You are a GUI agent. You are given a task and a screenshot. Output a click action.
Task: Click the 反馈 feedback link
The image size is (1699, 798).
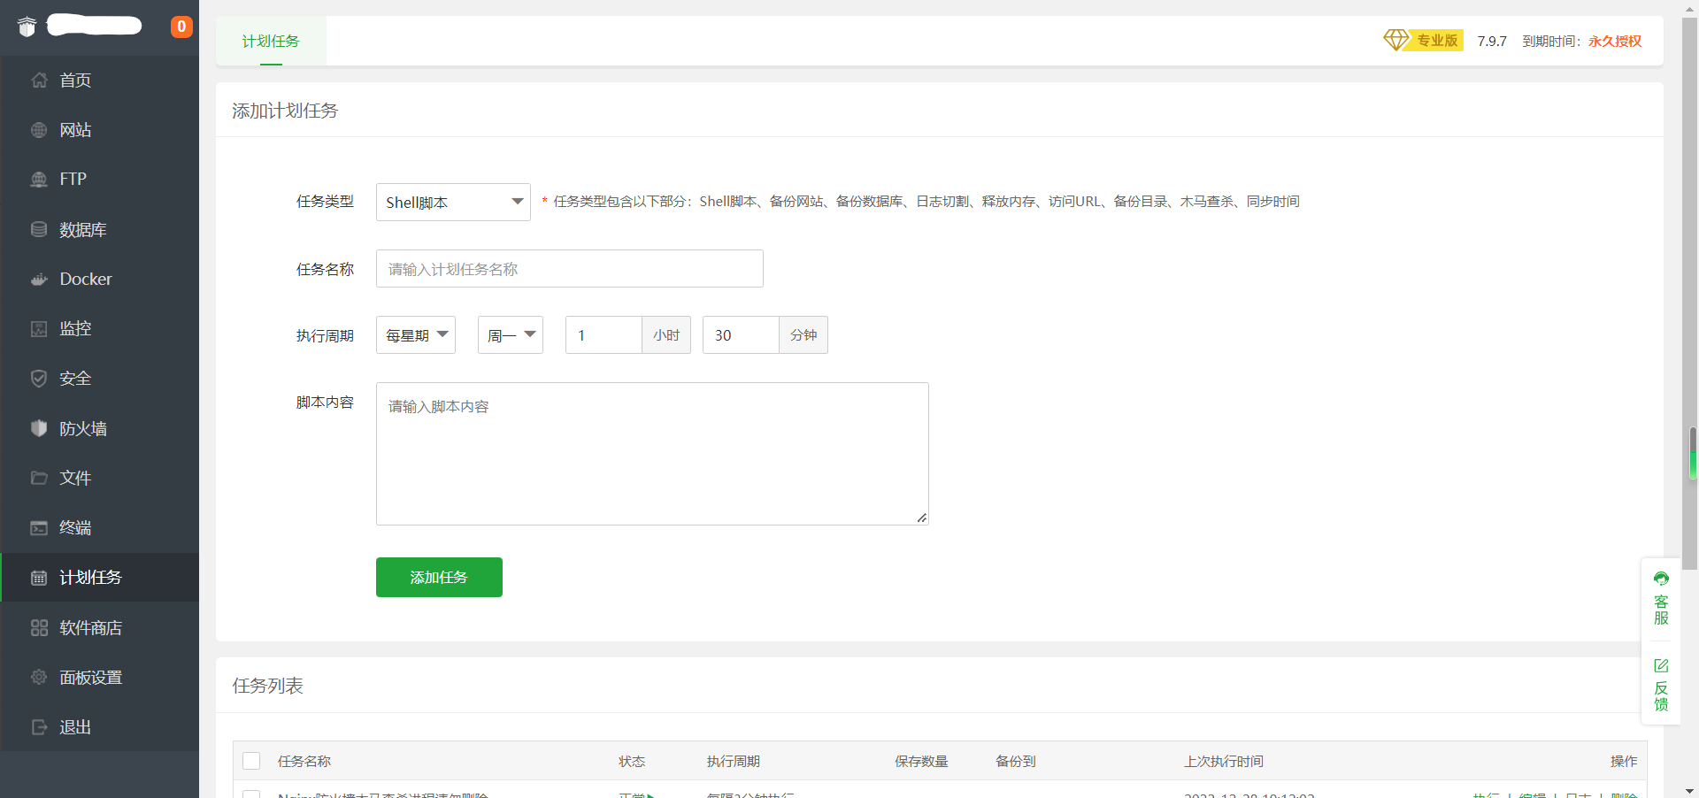click(1661, 685)
